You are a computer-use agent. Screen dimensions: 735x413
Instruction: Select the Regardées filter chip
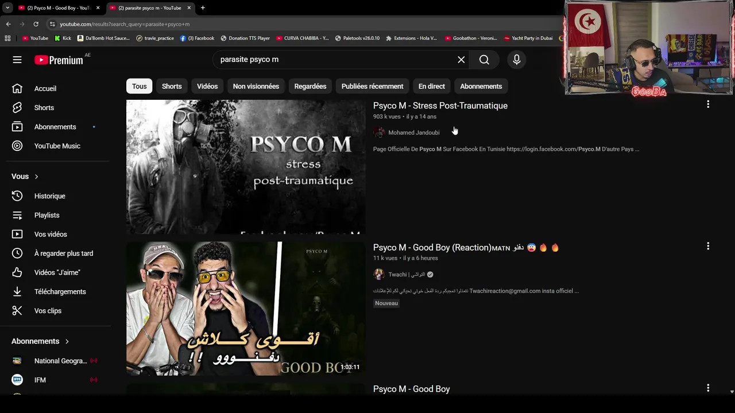point(310,86)
